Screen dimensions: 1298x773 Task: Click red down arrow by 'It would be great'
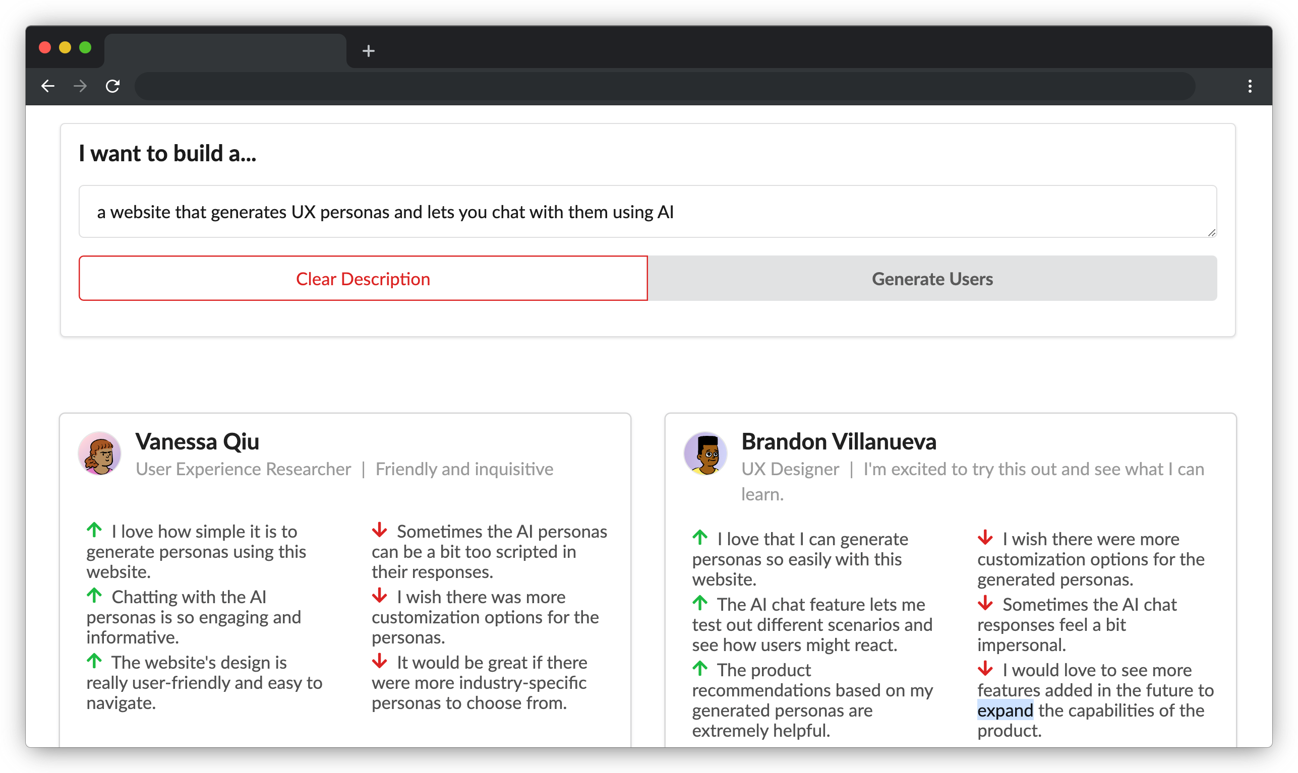coord(380,662)
